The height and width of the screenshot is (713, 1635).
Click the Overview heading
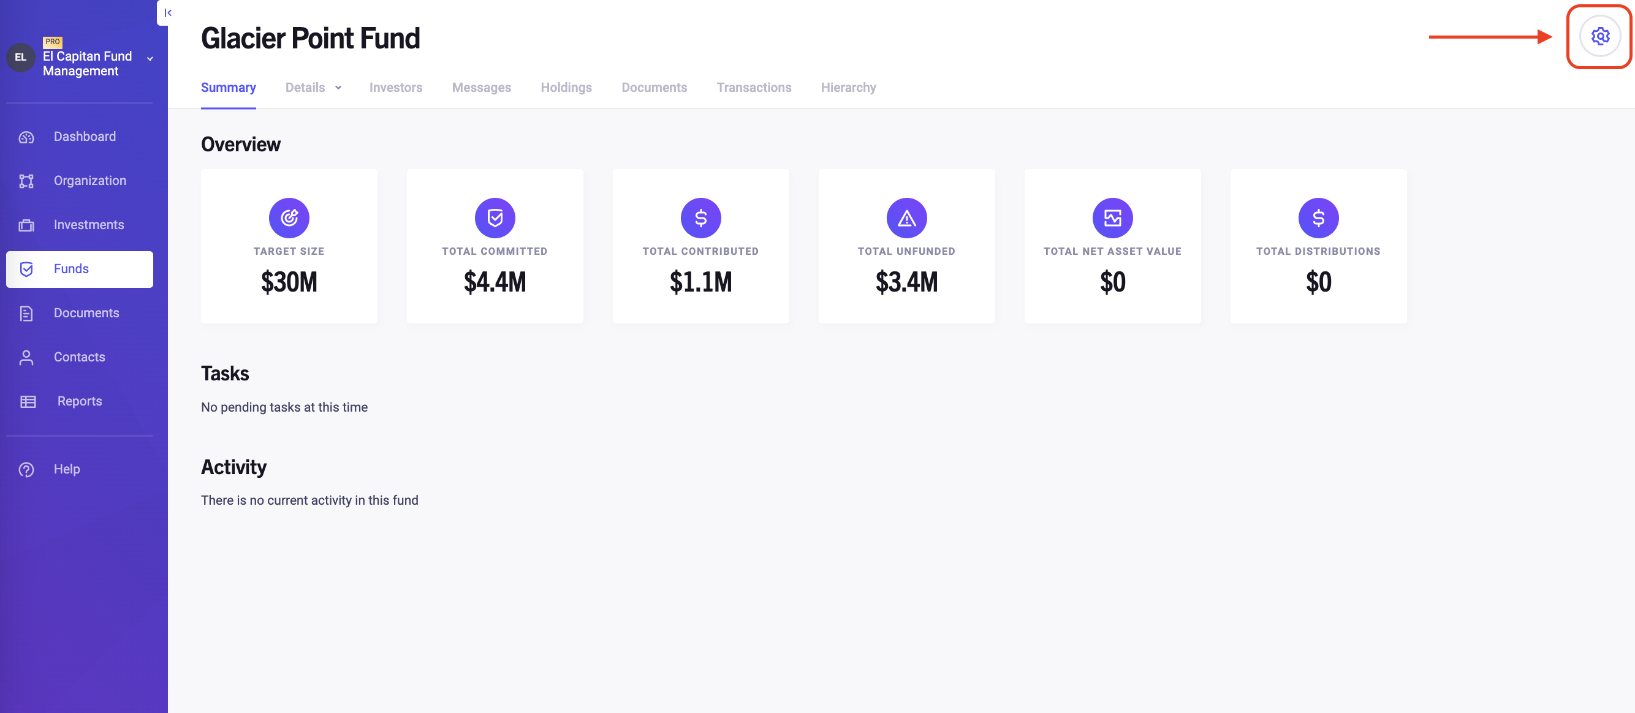click(x=241, y=145)
